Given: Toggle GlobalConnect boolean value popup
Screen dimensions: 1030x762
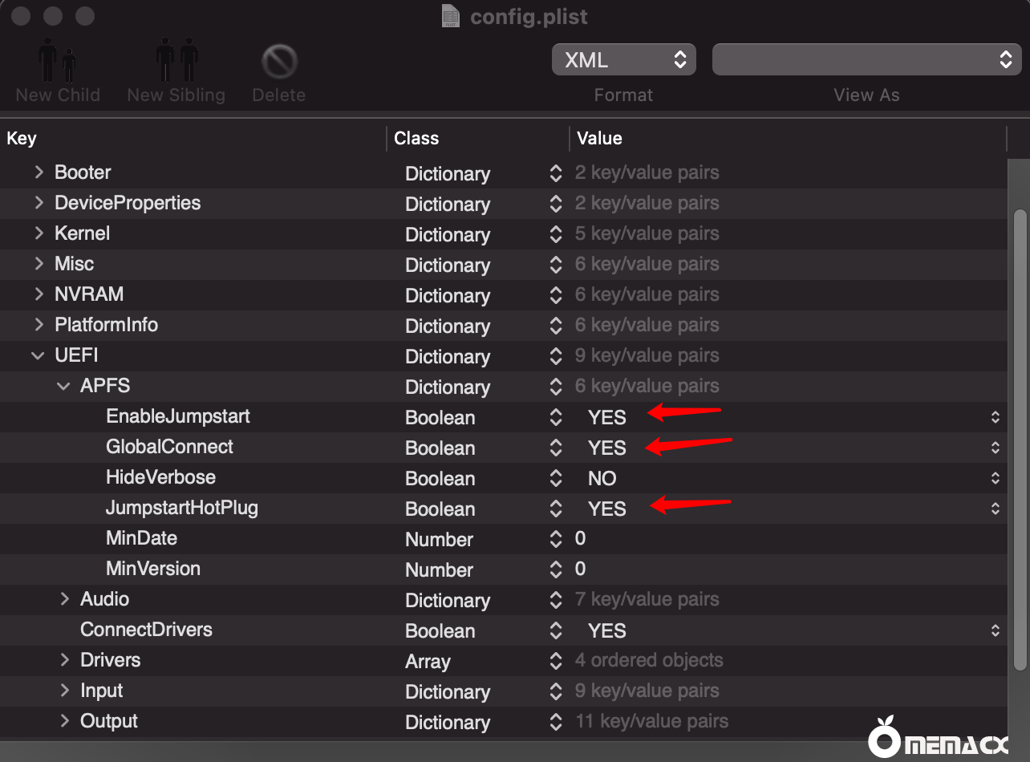Looking at the screenshot, I should point(995,448).
